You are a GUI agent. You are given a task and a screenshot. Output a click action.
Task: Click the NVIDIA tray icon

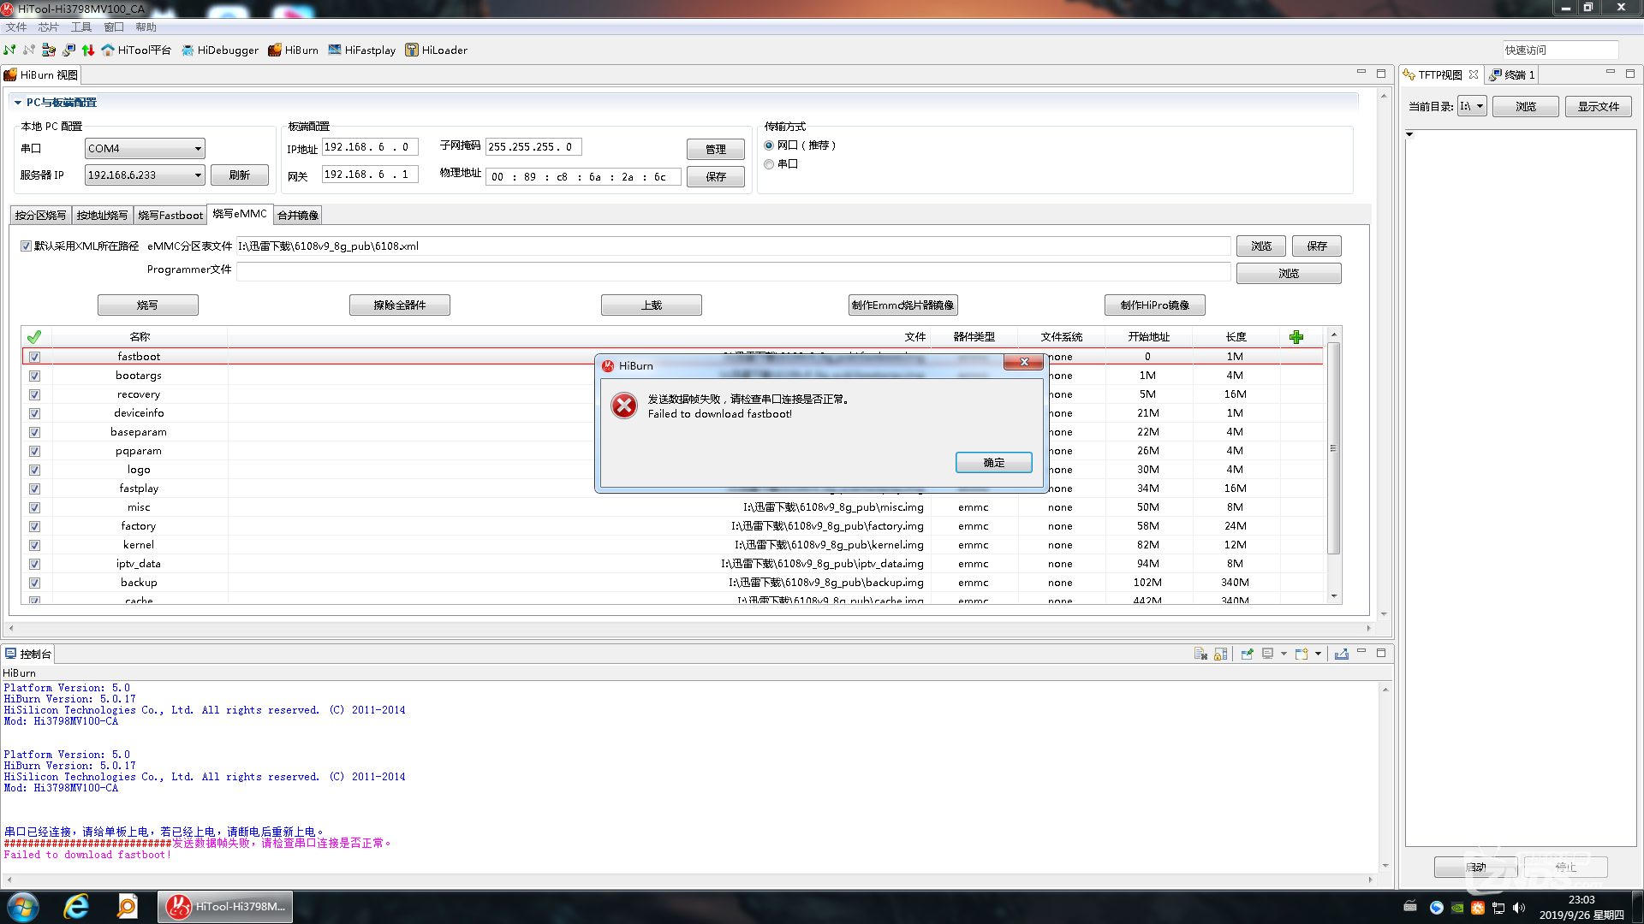(x=1457, y=908)
